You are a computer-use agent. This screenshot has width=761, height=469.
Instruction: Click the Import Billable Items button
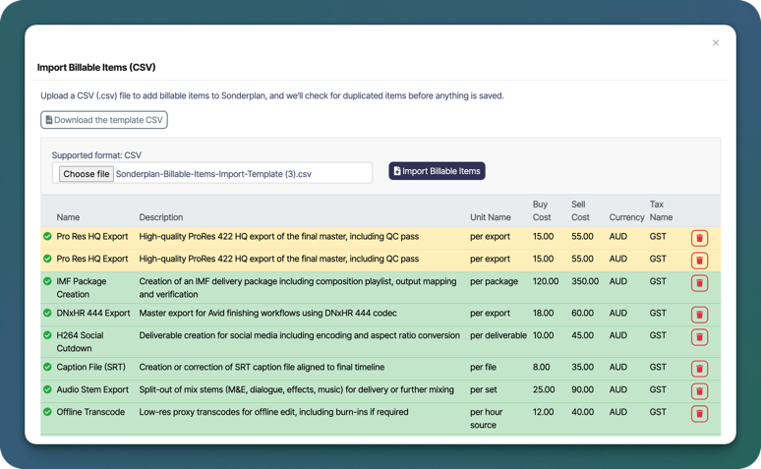click(437, 171)
